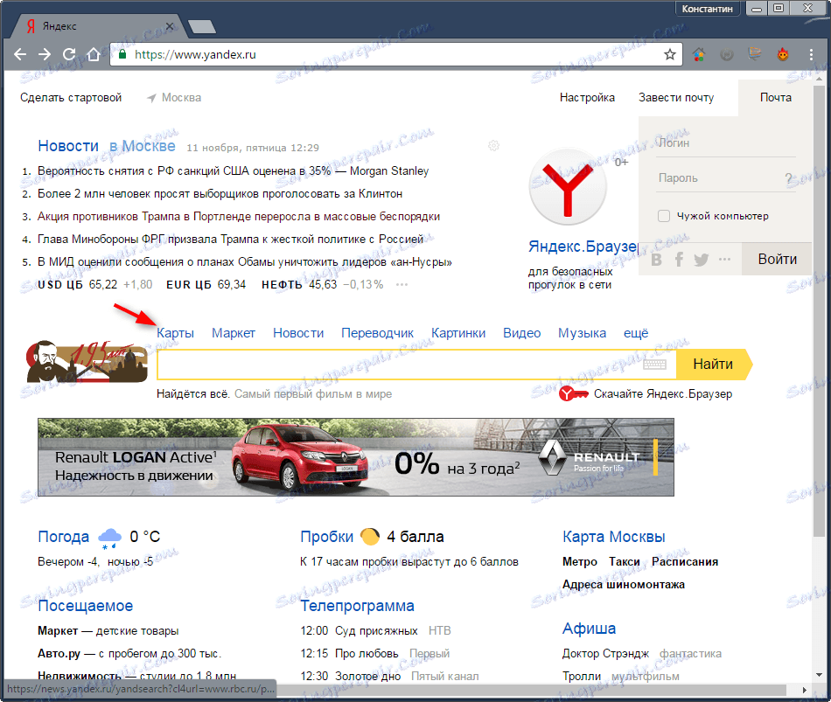Open the Новости service link above search
This screenshot has width=831, height=702.
coord(298,333)
